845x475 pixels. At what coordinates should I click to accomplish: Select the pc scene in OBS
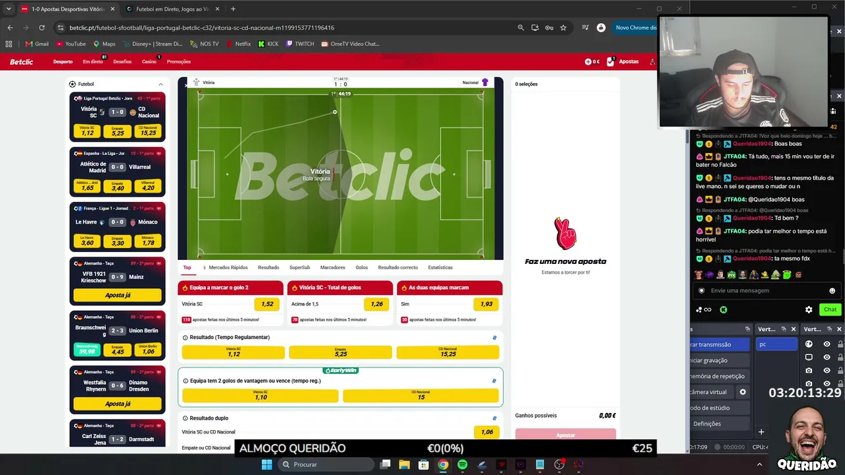click(776, 344)
